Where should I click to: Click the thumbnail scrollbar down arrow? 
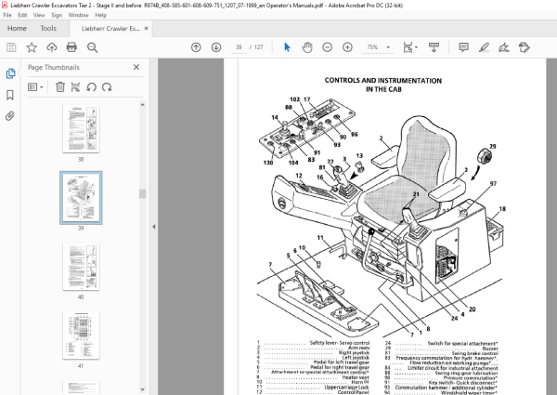click(142, 389)
